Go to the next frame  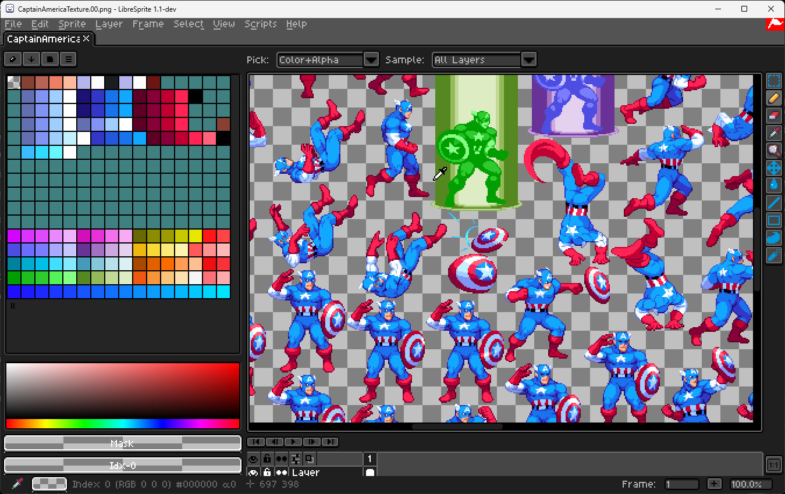click(311, 442)
